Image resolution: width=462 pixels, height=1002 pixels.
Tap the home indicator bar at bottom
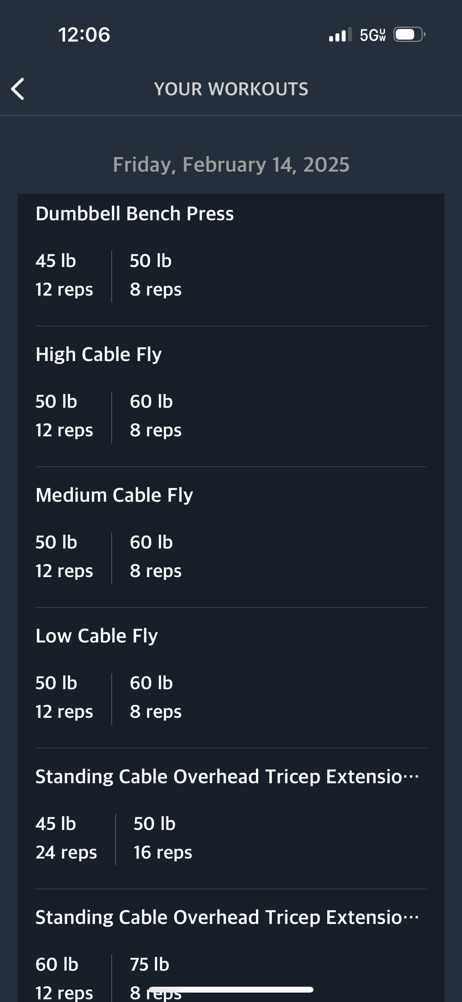click(231, 989)
